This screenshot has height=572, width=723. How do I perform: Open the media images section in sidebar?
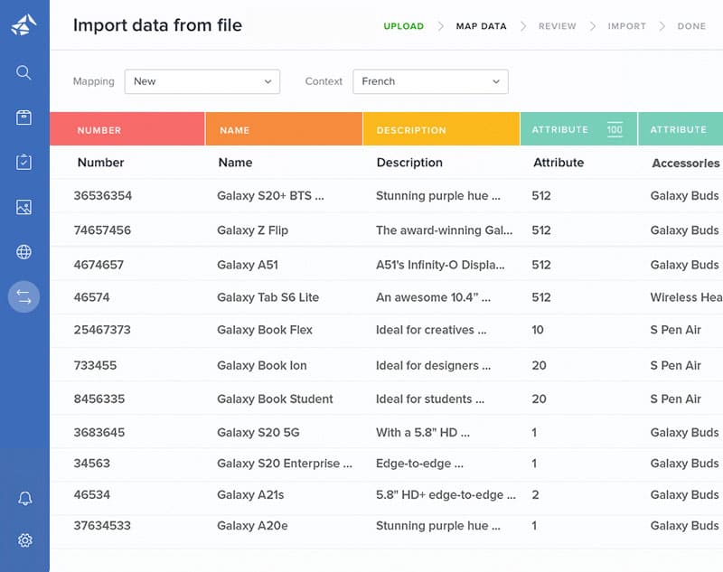[24, 207]
